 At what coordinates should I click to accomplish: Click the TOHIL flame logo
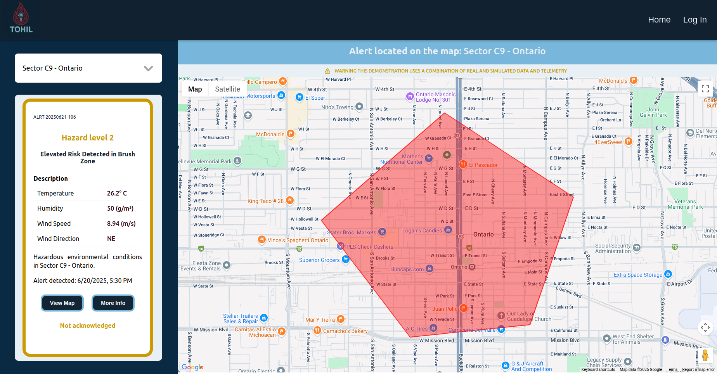click(x=21, y=18)
